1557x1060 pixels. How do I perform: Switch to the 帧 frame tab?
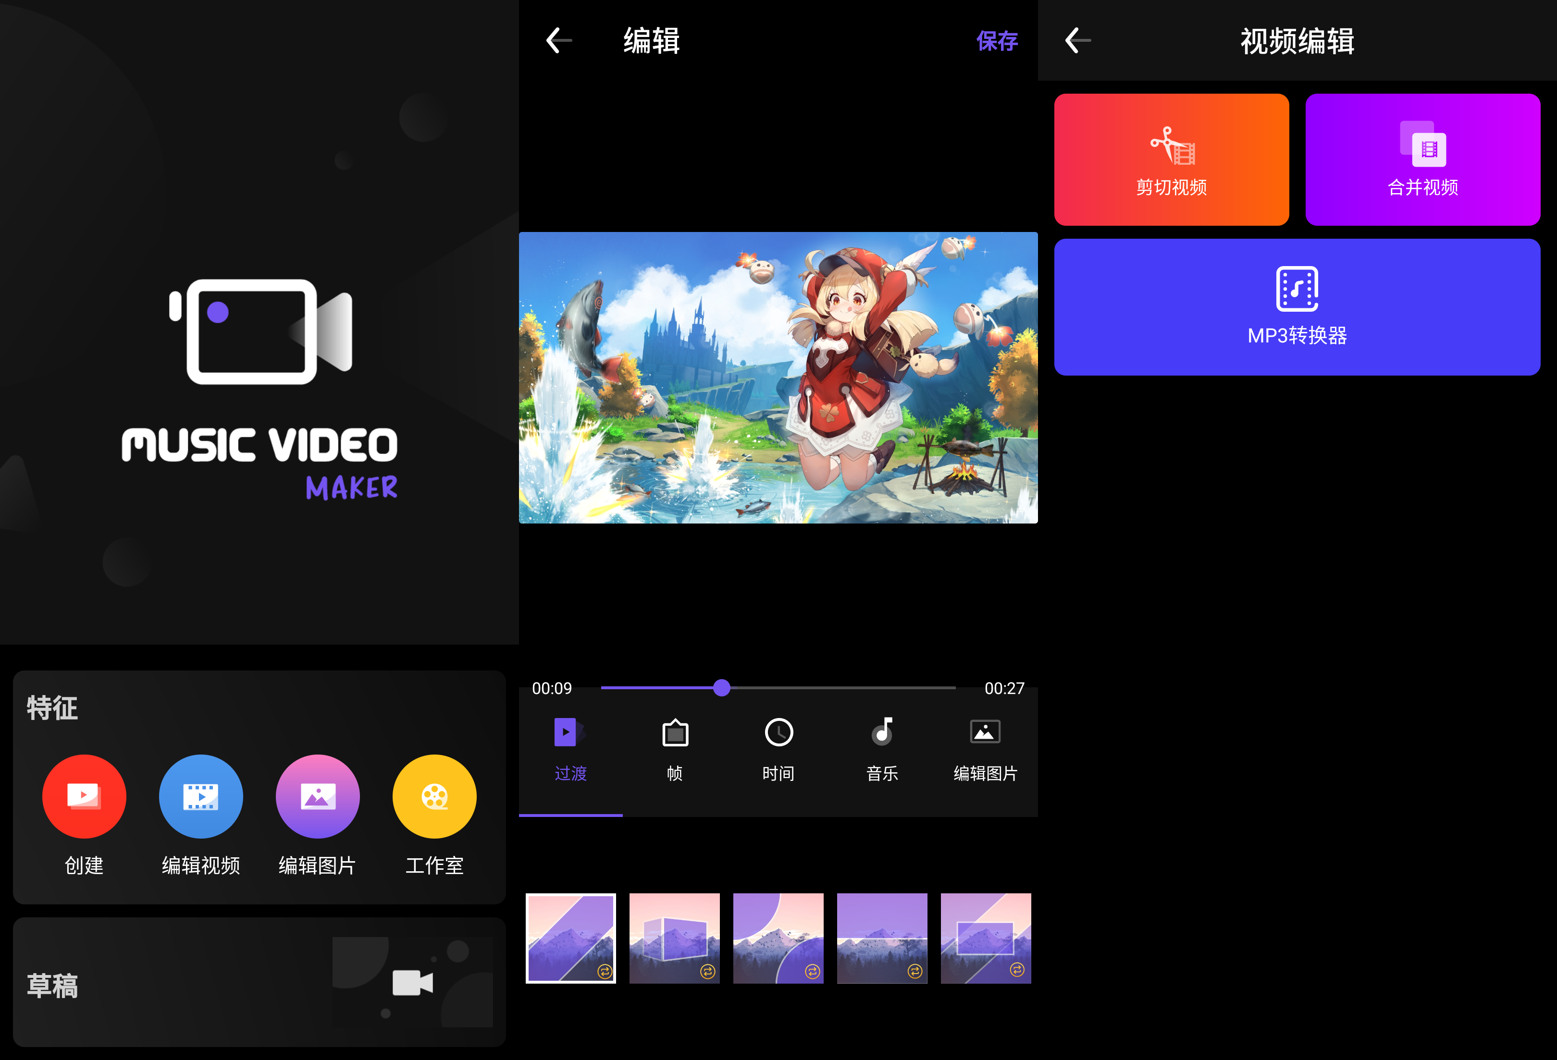pos(675,750)
